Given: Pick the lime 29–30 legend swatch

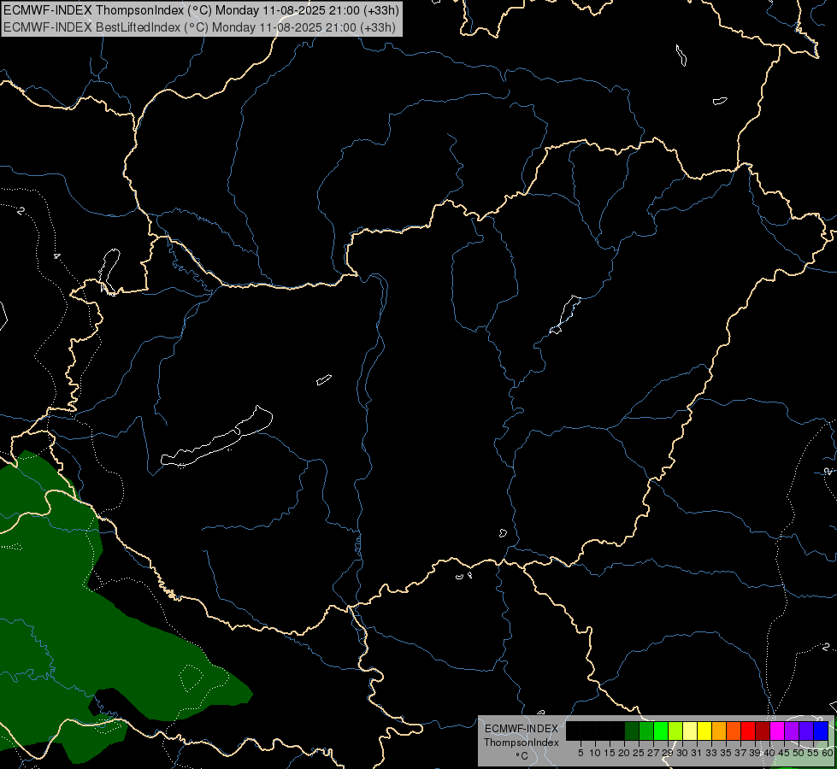Looking at the screenshot, I should coord(675,731).
